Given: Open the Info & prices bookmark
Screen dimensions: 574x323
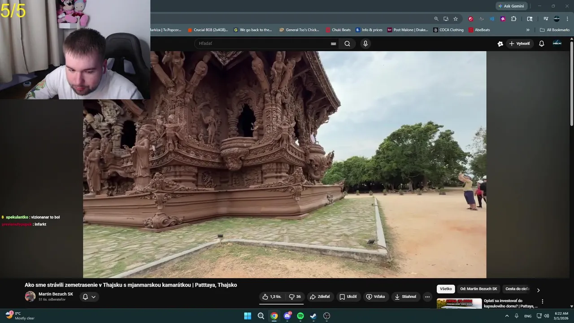Looking at the screenshot, I should tap(369, 30).
